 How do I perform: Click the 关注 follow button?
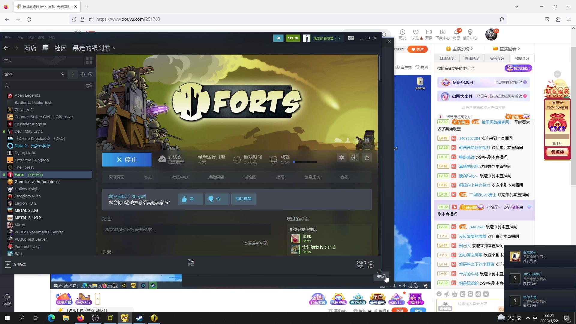[417, 49]
